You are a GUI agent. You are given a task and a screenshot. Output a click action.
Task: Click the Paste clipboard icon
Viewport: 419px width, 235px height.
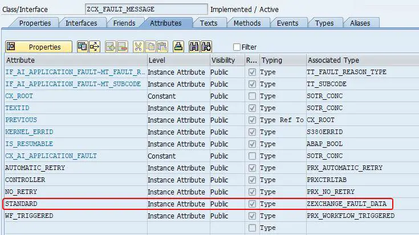click(x=162, y=47)
